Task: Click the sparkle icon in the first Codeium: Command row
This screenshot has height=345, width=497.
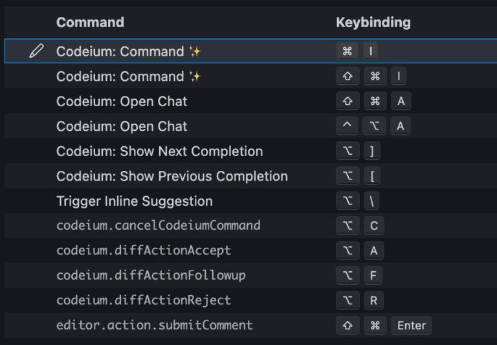Action: coord(195,51)
